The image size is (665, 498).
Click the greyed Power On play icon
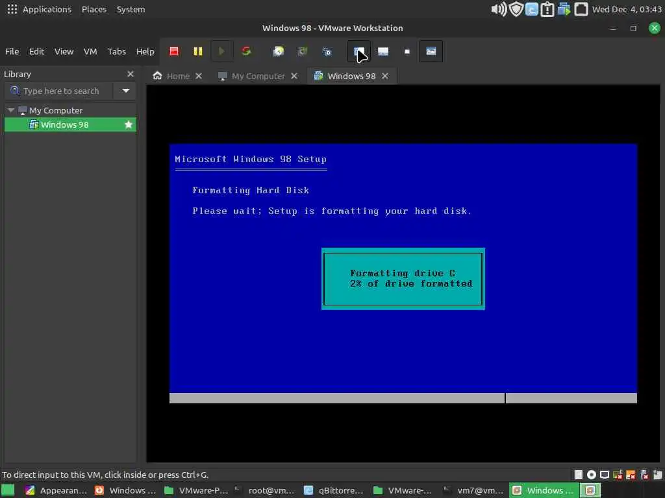click(x=221, y=51)
